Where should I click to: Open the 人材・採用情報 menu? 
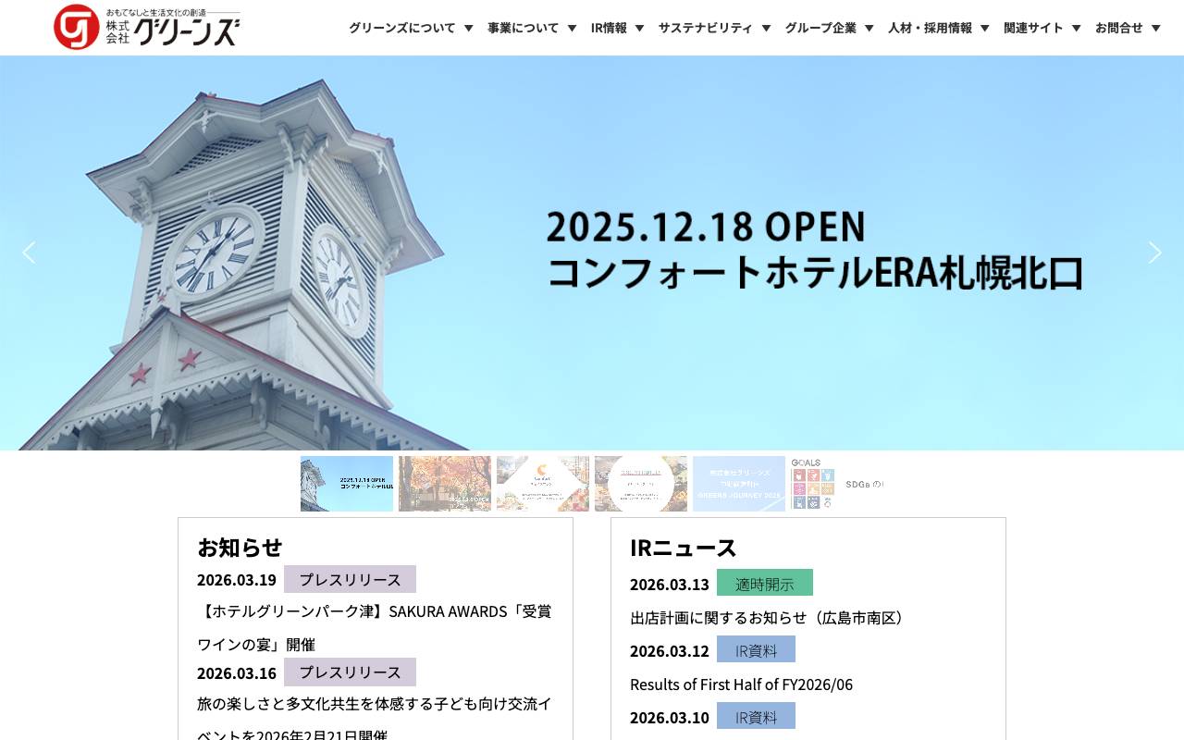938,28
